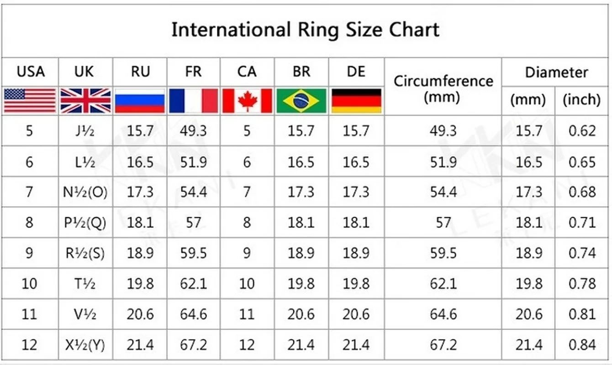
Task: Click the International Ring Size Chart title
Action: tap(305, 30)
